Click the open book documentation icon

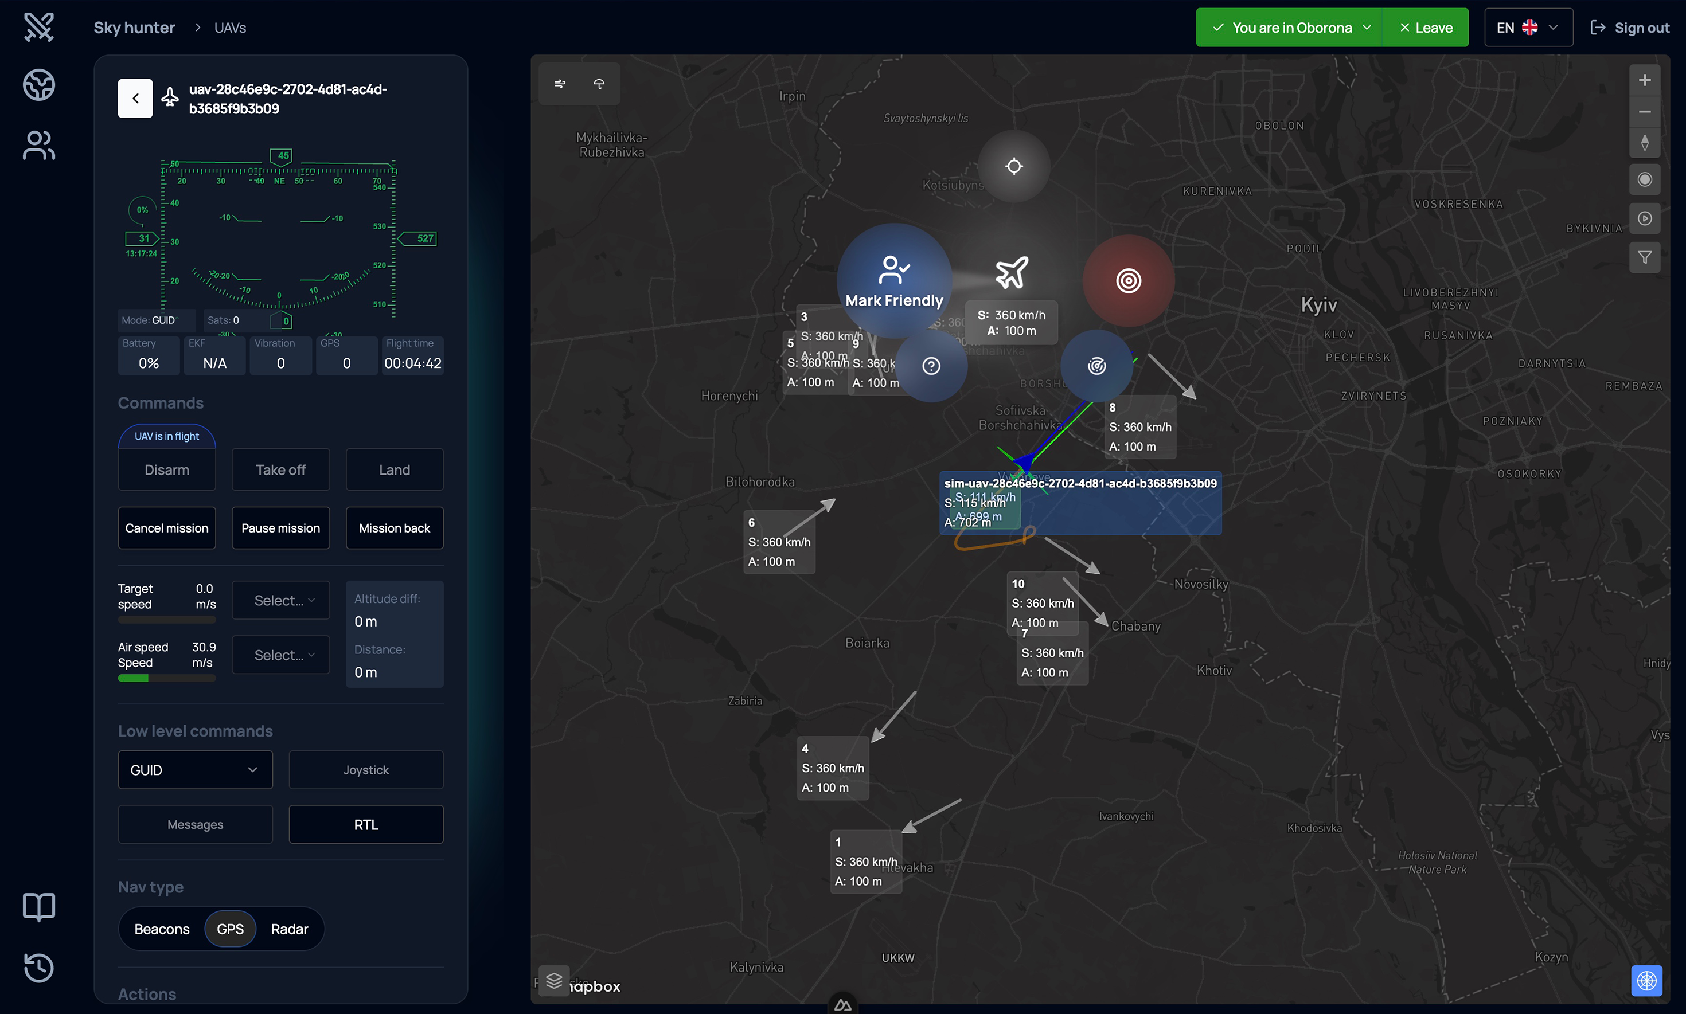tap(39, 907)
